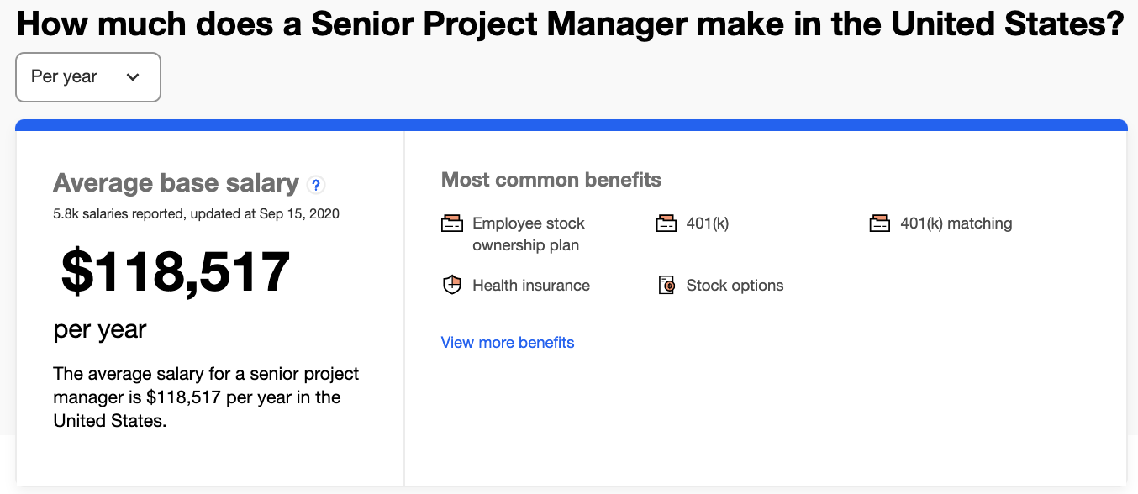Click the per year text under the salary
The width and height of the screenshot is (1138, 494).
tap(100, 329)
